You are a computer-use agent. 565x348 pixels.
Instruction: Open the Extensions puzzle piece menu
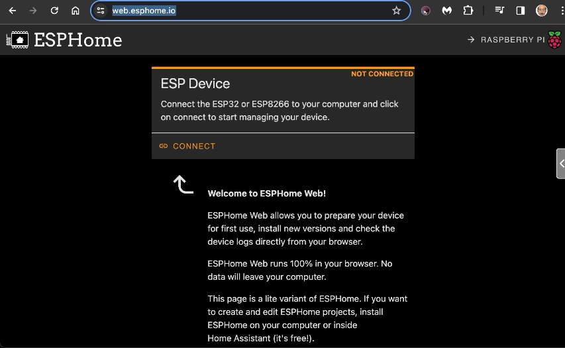pyautogui.click(x=468, y=11)
